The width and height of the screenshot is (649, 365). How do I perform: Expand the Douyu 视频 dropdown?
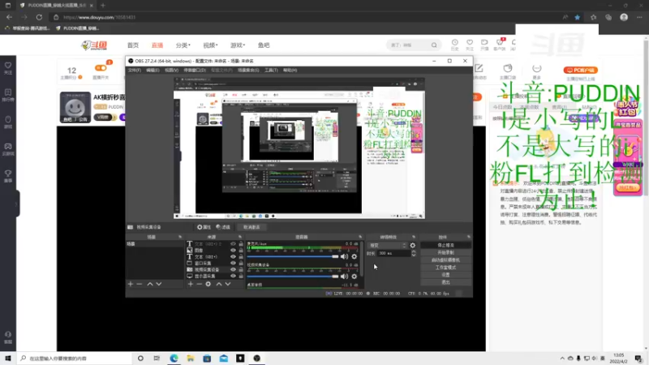coord(210,45)
